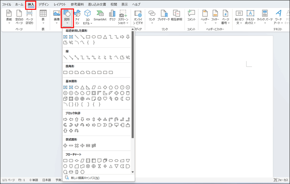Select the sun shape in basic shapes
The width and height of the screenshot is (290, 184).
(x=116, y=99)
